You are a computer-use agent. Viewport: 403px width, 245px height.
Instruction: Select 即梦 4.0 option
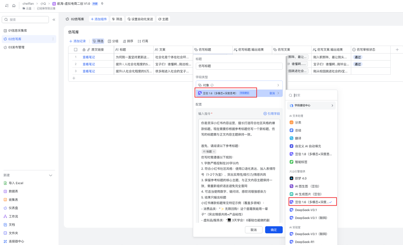312,178
